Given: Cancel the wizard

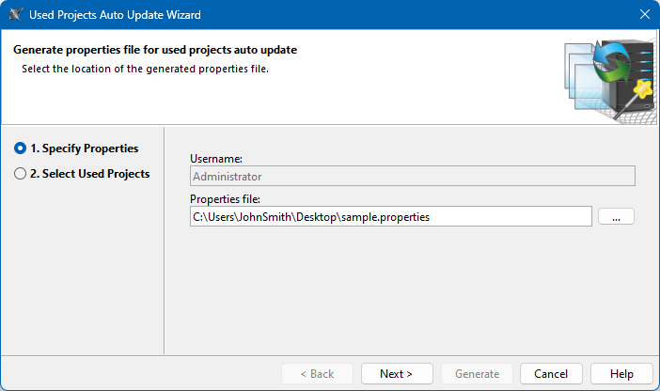Looking at the screenshot, I should click(551, 373).
